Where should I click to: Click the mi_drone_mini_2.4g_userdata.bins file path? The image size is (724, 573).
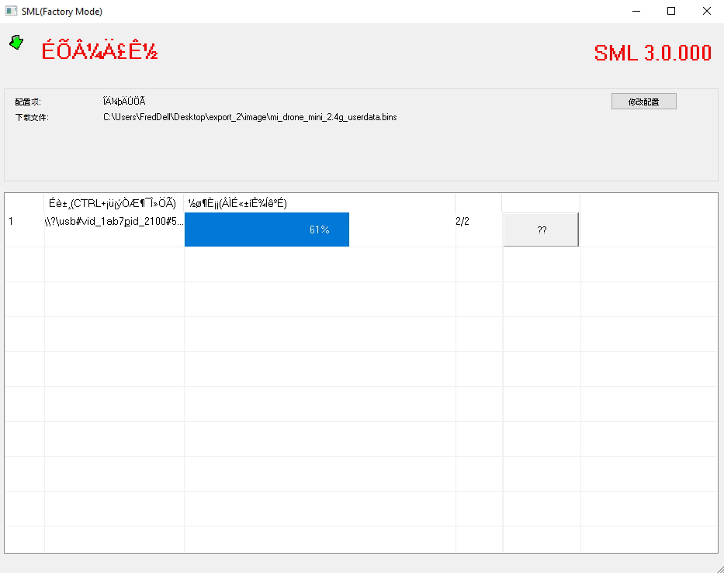(250, 117)
